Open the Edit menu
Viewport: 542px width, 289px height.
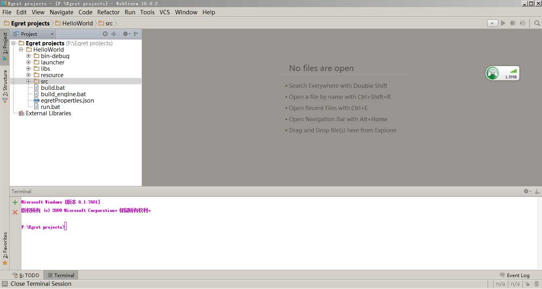(21, 12)
